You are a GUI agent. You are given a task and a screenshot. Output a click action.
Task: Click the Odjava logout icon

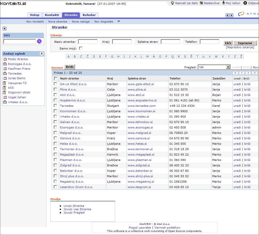(x=245, y=3)
